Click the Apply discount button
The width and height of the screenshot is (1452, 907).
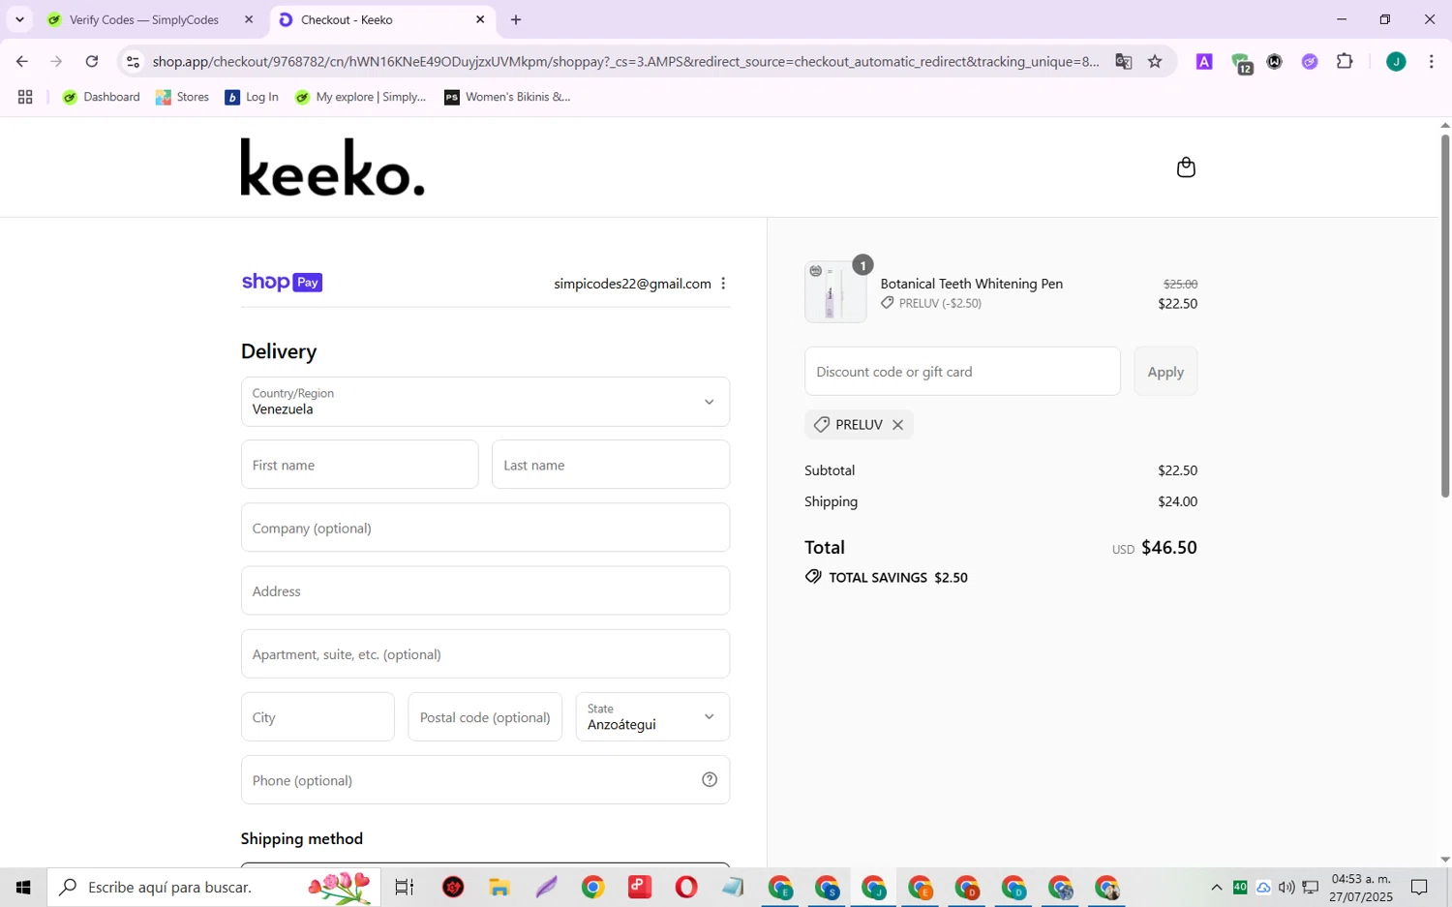pyautogui.click(x=1165, y=372)
